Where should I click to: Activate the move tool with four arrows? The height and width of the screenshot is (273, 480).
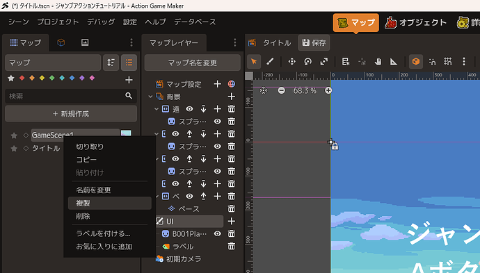(x=292, y=61)
